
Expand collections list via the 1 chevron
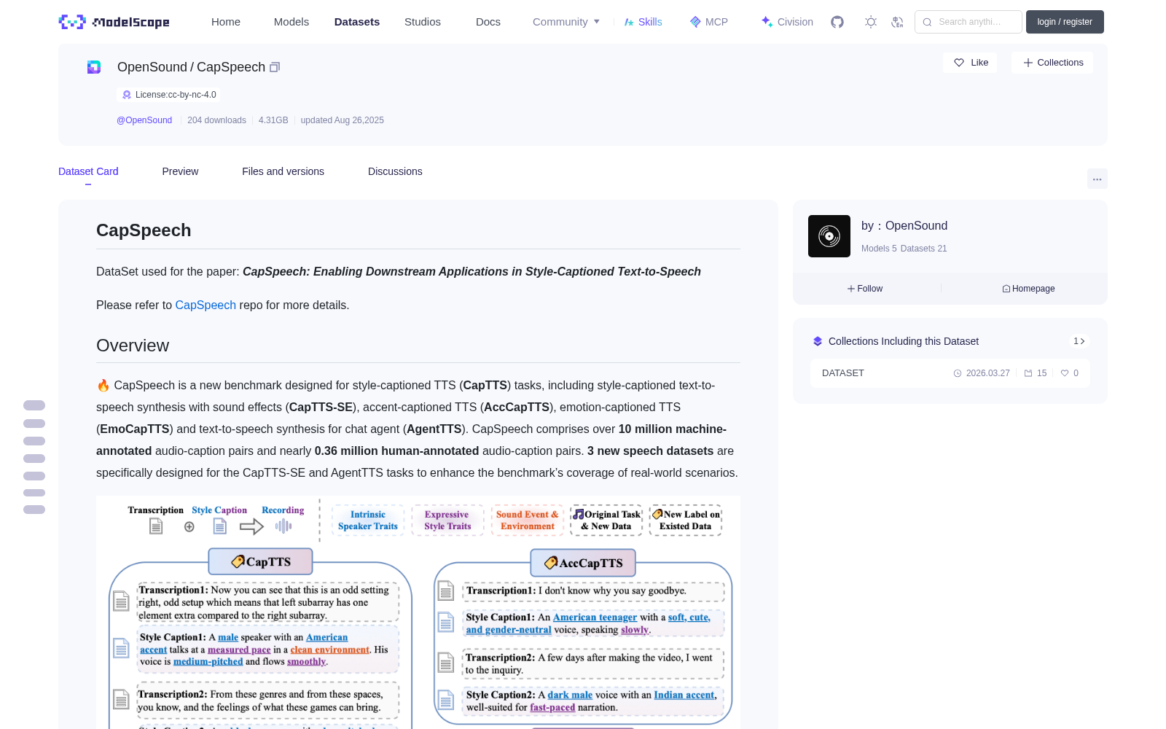point(1079,341)
